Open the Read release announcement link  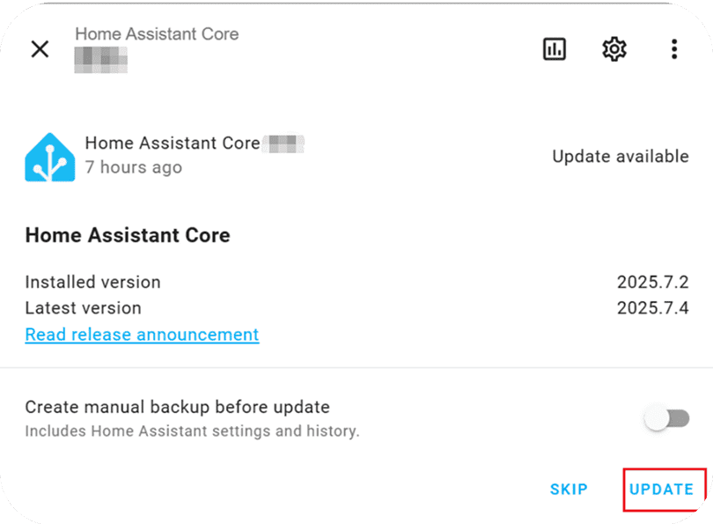(x=142, y=335)
